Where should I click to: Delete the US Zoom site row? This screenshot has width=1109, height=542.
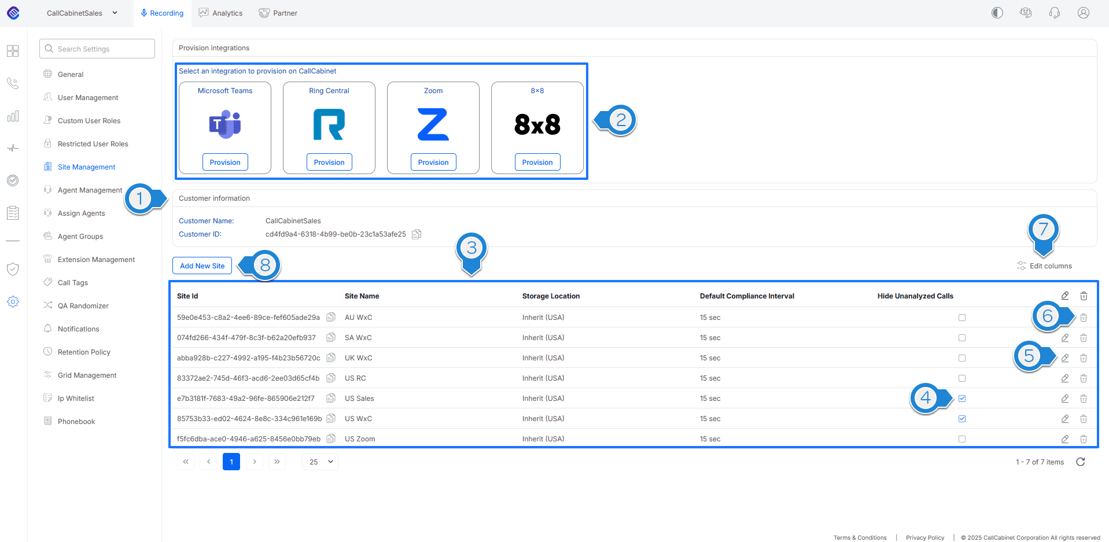1084,439
